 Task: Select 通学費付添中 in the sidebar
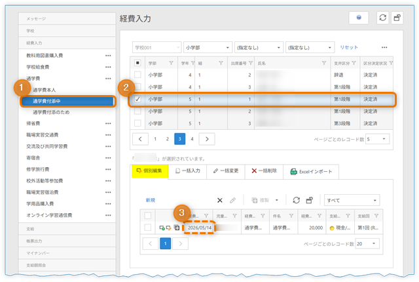tap(68, 101)
